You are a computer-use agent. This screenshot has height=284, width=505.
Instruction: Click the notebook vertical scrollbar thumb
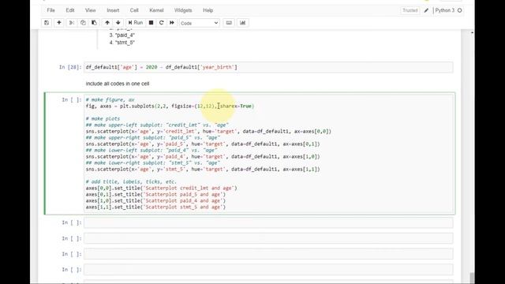[472, 278]
